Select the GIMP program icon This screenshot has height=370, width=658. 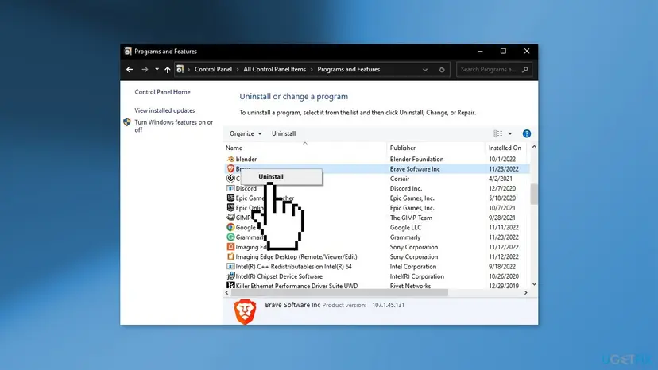coord(230,218)
